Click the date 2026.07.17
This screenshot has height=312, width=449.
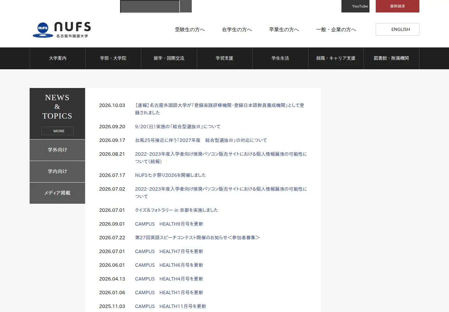click(x=112, y=175)
